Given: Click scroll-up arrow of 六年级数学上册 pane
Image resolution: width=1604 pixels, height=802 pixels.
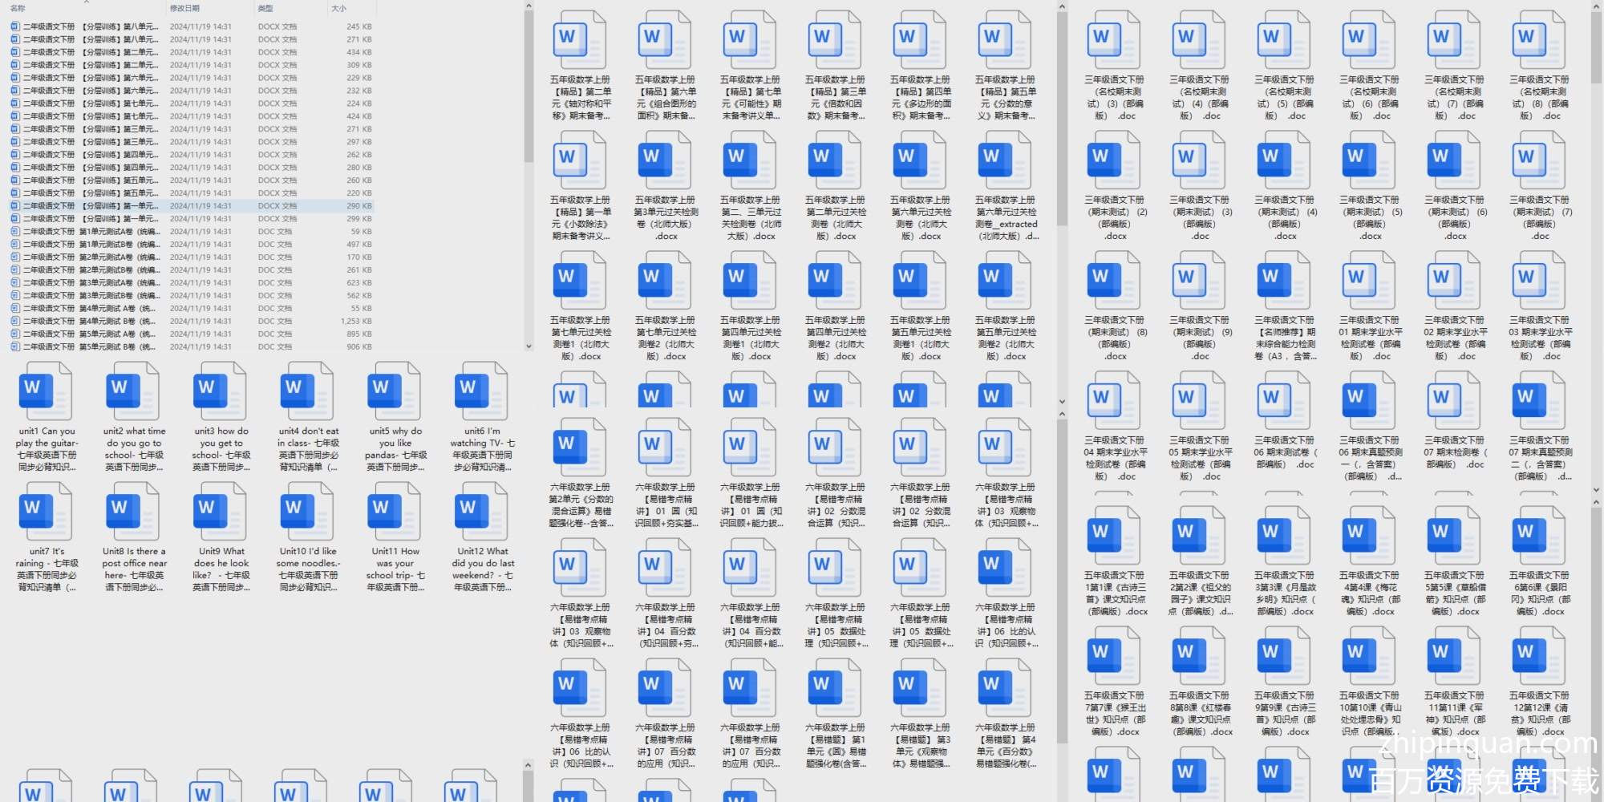Looking at the screenshot, I should pos(1062,414).
